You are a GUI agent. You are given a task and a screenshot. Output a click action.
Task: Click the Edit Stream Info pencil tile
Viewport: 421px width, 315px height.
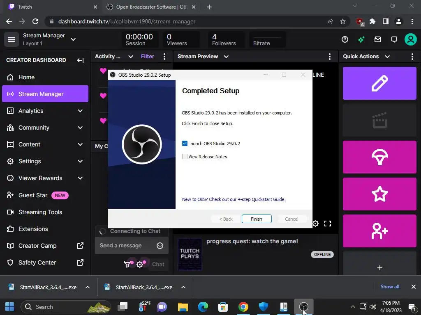coord(379,83)
